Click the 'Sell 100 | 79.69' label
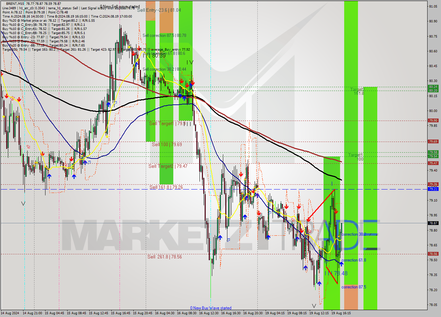This screenshot has height=317, width=441. (167, 144)
